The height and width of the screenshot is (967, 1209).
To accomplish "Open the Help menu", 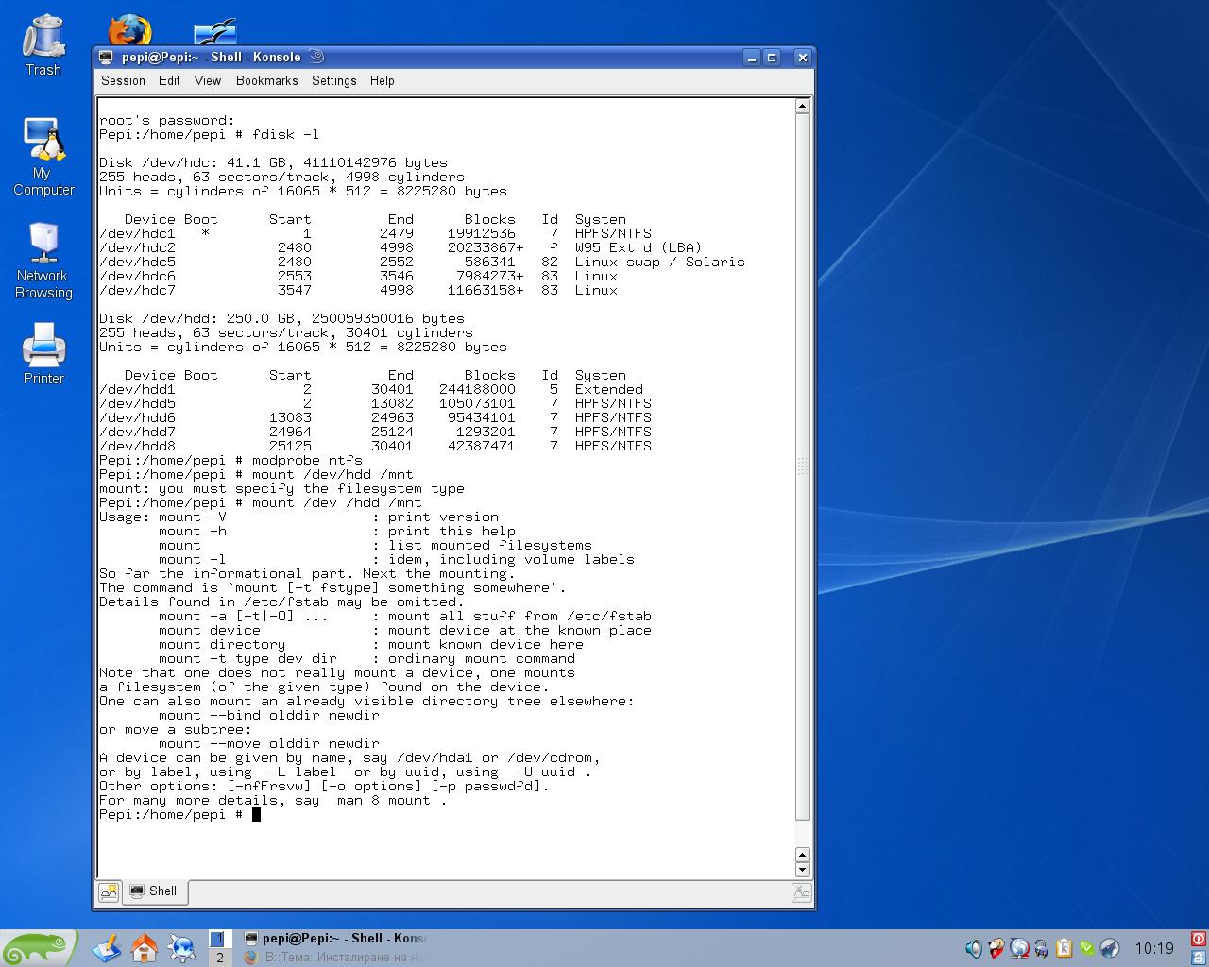I will (383, 80).
